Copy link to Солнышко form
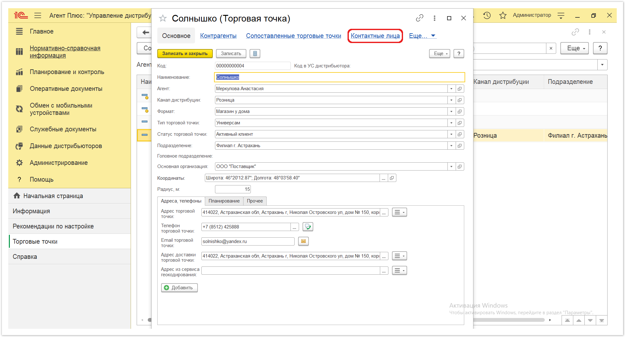Image resolution: width=625 pixels, height=337 pixels. pyautogui.click(x=420, y=18)
